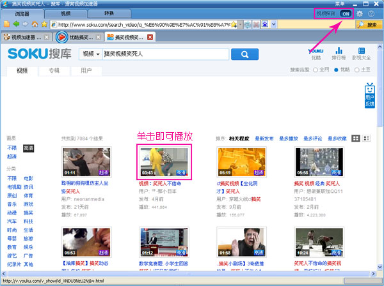This screenshot has width=384, height=286.
Task: Expand the address bar URL dropdown arrow
Action: 241,24
